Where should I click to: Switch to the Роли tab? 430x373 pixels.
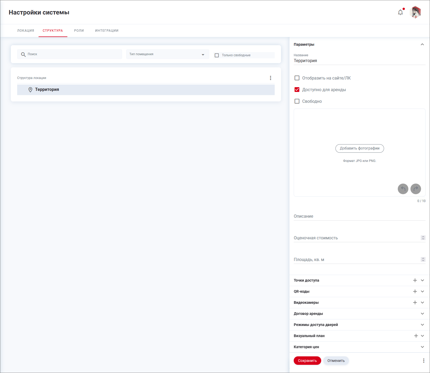(79, 31)
